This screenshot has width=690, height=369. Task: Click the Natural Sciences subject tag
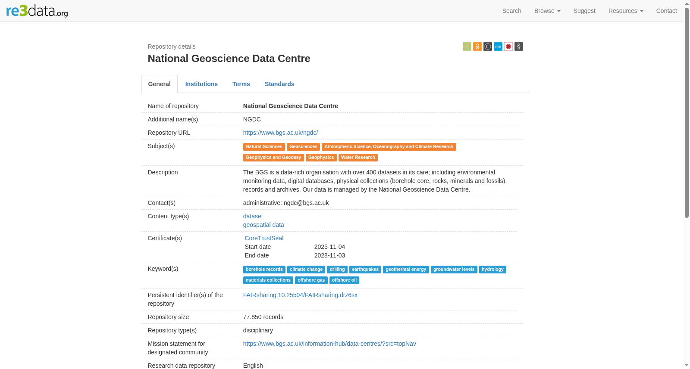264,147
